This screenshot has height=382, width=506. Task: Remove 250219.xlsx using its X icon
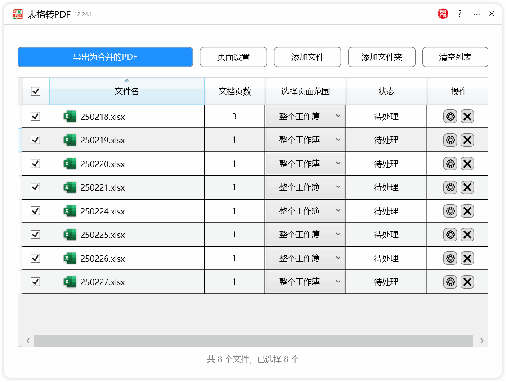pyautogui.click(x=467, y=140)
